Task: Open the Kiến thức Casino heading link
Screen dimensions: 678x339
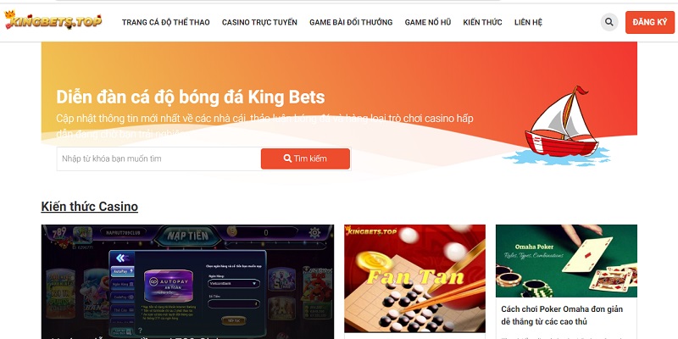Action: [90, 207]
